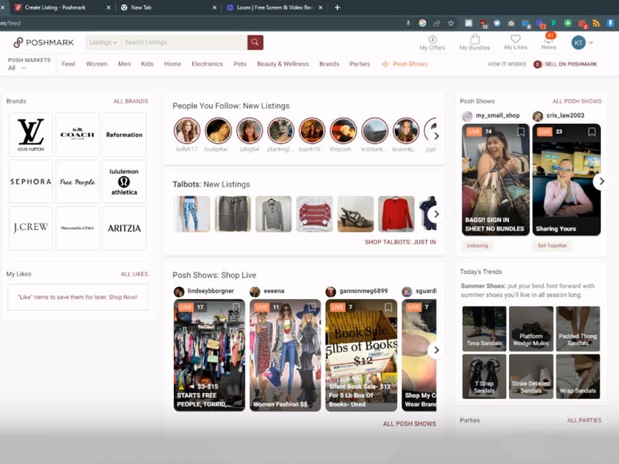The height and width of the screenshot is (464, 619).
Task: Open My Offers
Action: [432, 43]
